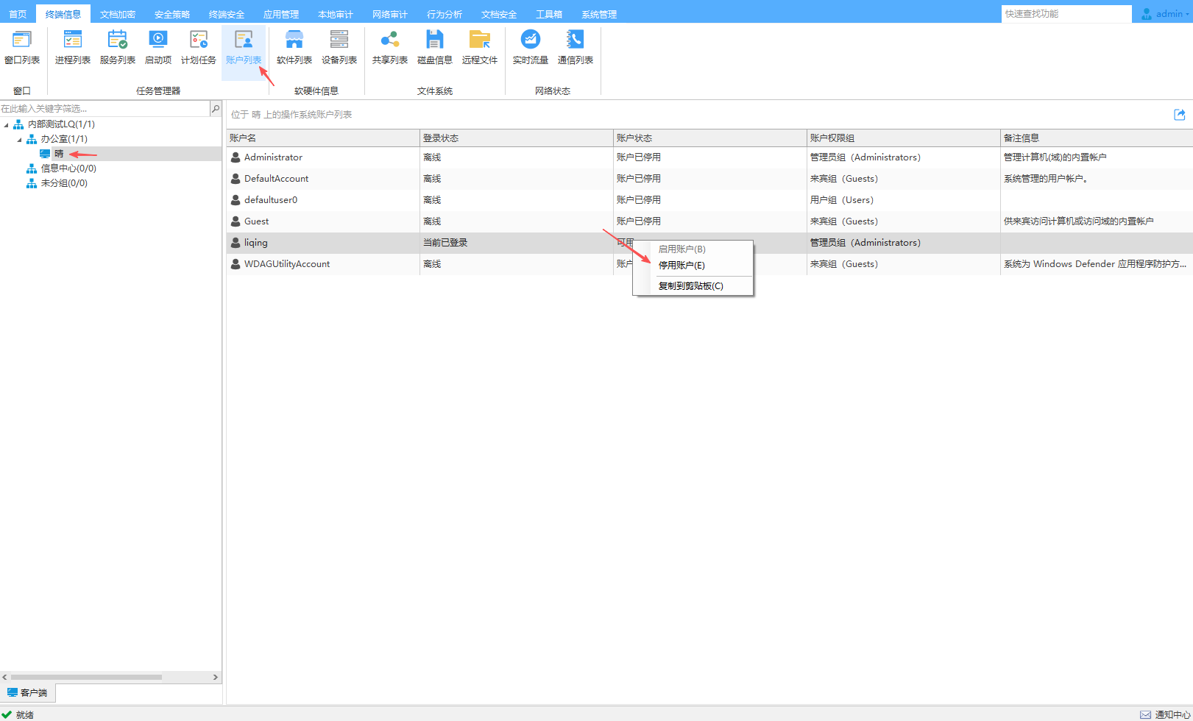Collapse the 办公室 group node
This screenshot has height=721, width=1193.
(x=20, y=140)
